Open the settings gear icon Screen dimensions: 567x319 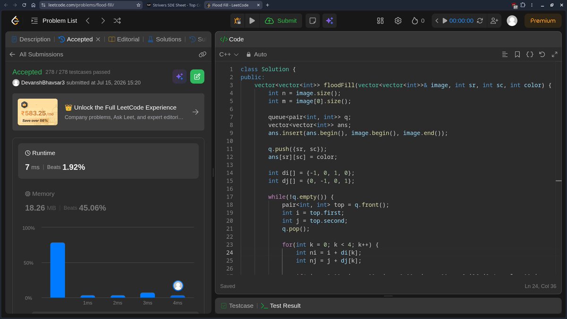[398, 21]
